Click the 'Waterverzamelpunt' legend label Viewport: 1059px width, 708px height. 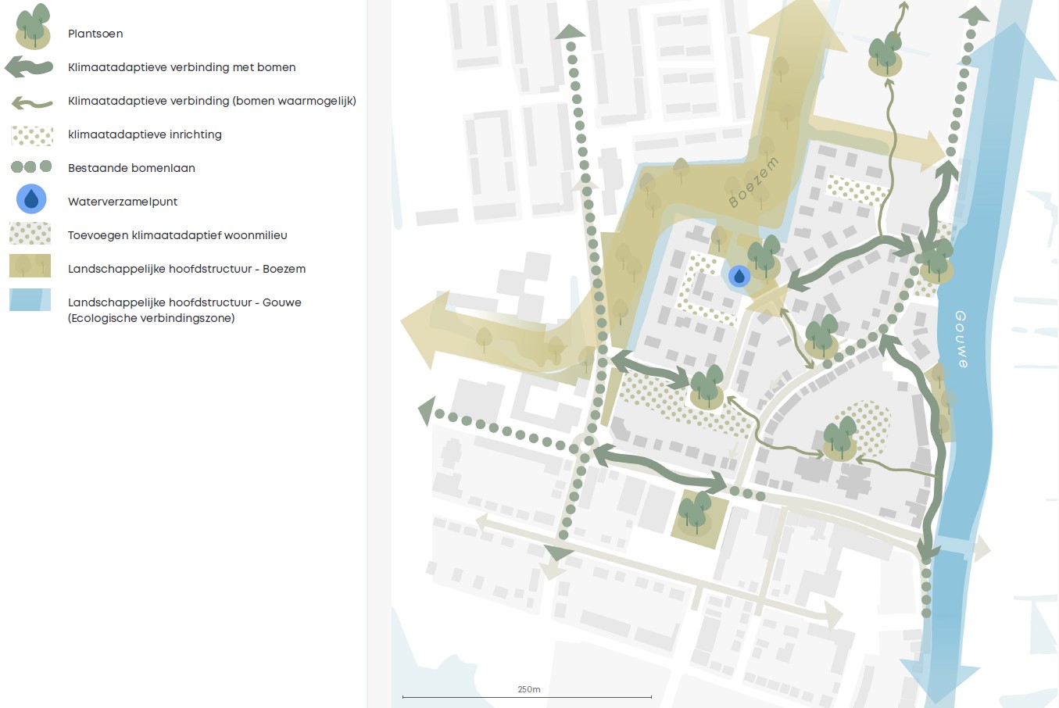click(123, 202)
